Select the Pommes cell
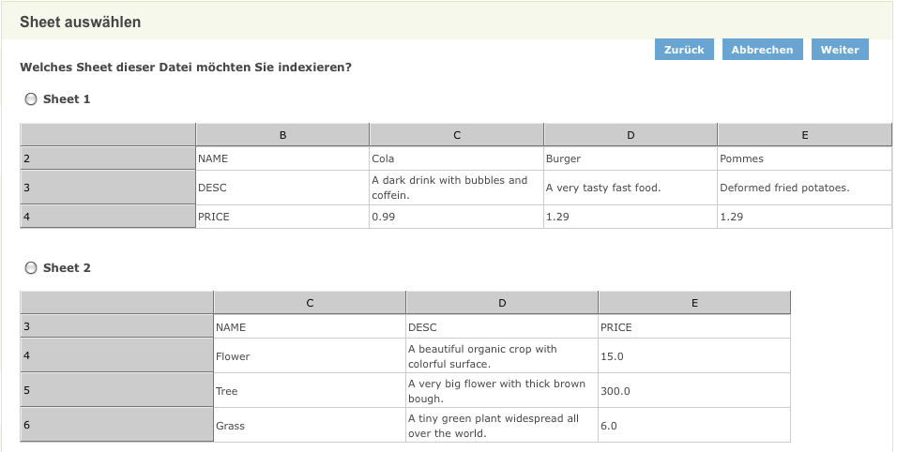The height and width of the screenshot is (452, 897). pyautogui.click(x=804, y=158)
